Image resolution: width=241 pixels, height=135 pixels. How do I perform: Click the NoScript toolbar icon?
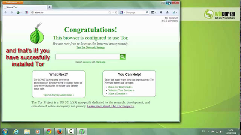(26, 12)
